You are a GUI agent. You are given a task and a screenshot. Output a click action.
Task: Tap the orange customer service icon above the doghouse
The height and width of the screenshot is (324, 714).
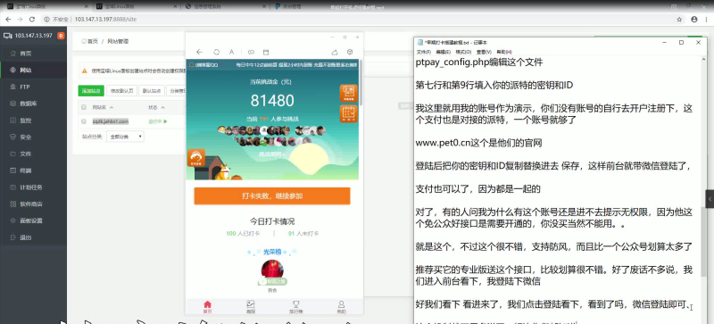point(196,158)
